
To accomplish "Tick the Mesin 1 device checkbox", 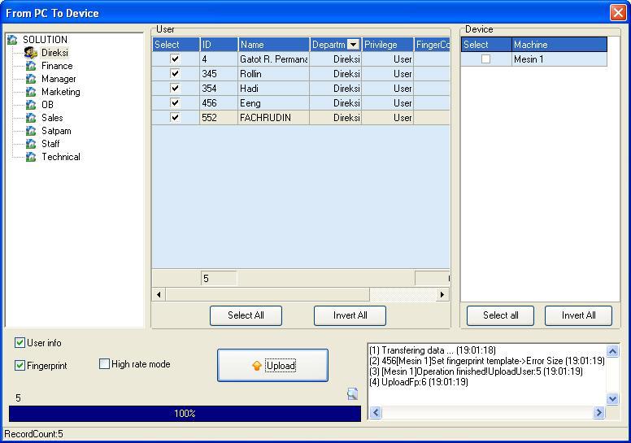I will (485, 59).
